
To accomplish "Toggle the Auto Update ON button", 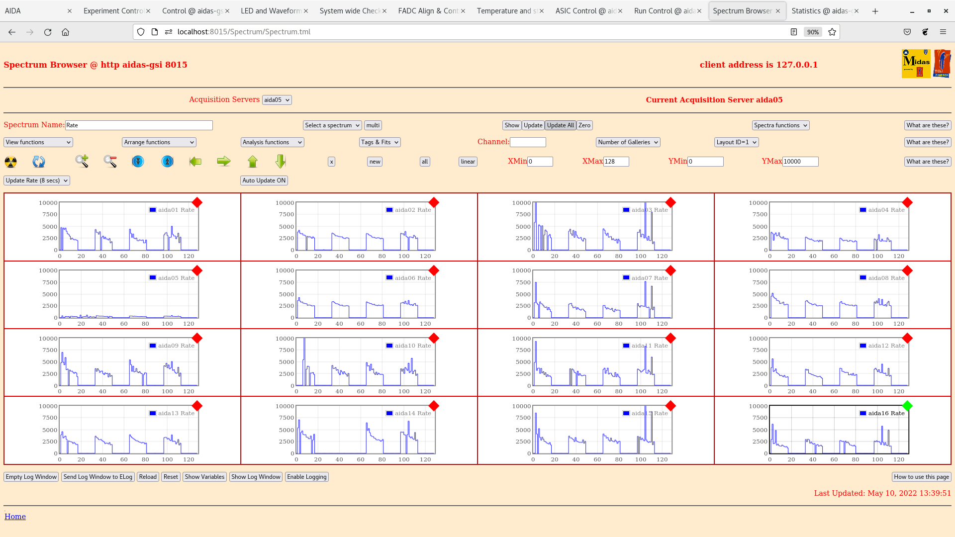I will [264, 180].
